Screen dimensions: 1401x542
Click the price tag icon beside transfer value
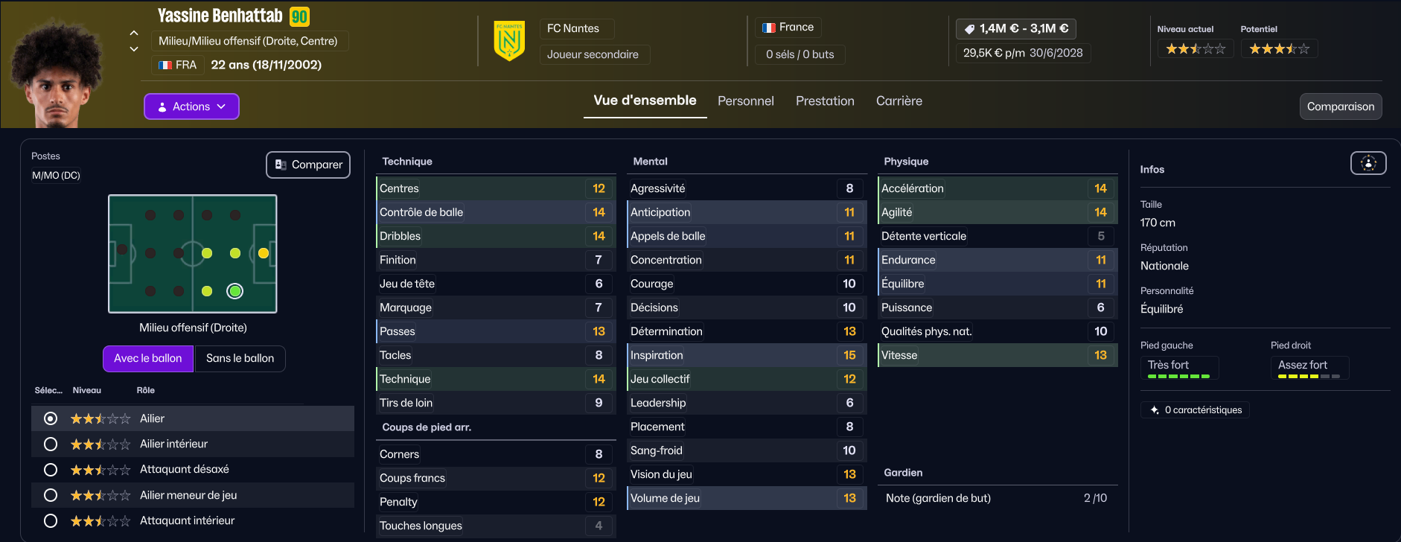969,29
